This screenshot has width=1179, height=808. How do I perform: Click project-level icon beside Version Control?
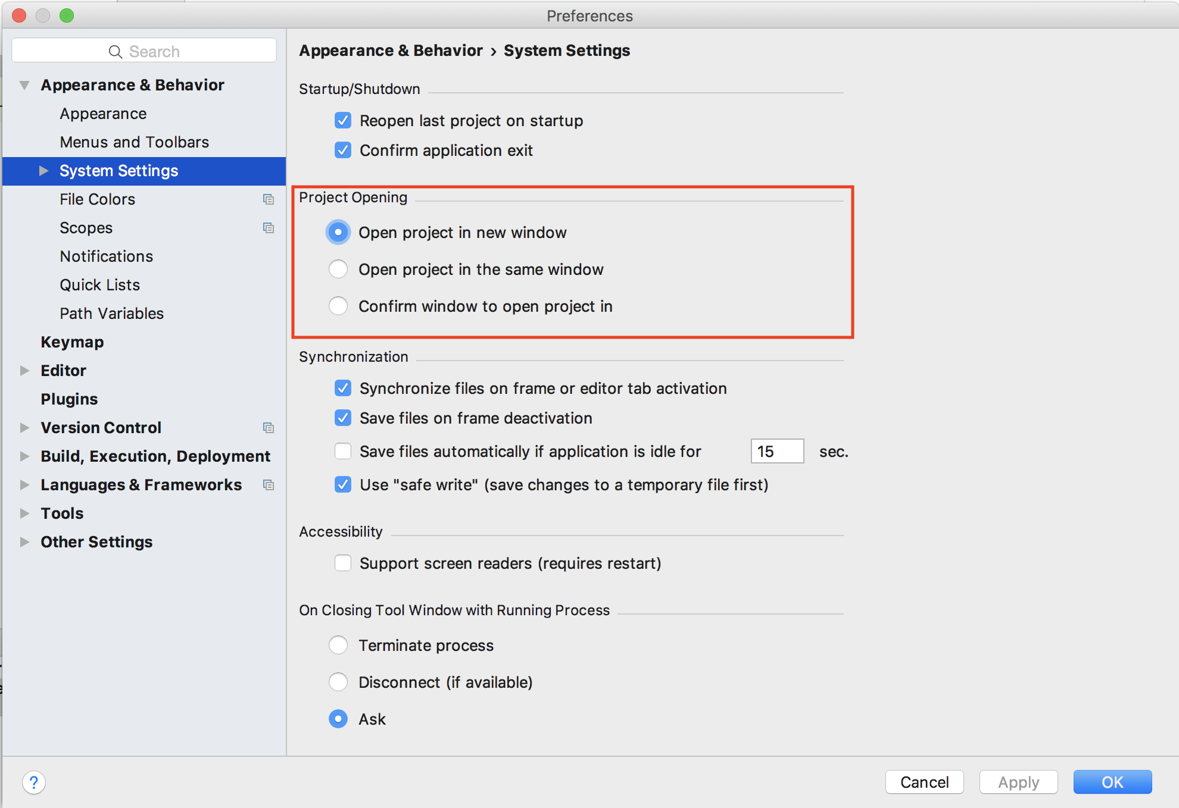pos(269,428)
